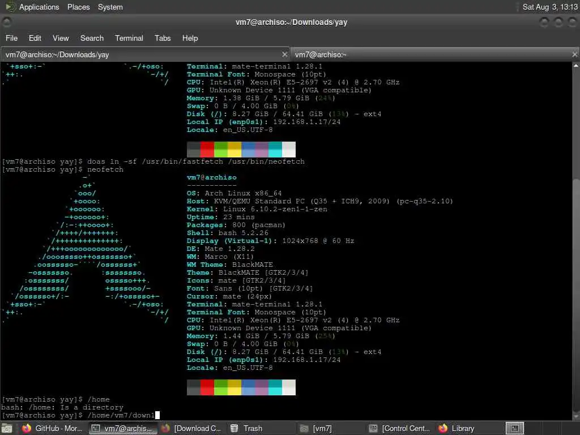The height and width of the screenshot is (435, 580).
Task: Click the scrollbar up arrow
Action: click(576, 66)
